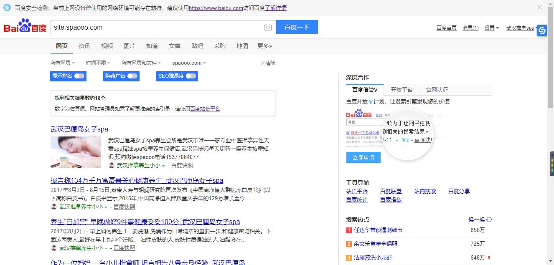Switch to the 视频 tab
Image resolution: width=554 pixels, height=265 pixels.
coord(107,46)
